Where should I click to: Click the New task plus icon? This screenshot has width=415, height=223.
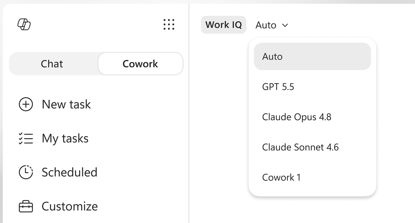click(26, 104)
